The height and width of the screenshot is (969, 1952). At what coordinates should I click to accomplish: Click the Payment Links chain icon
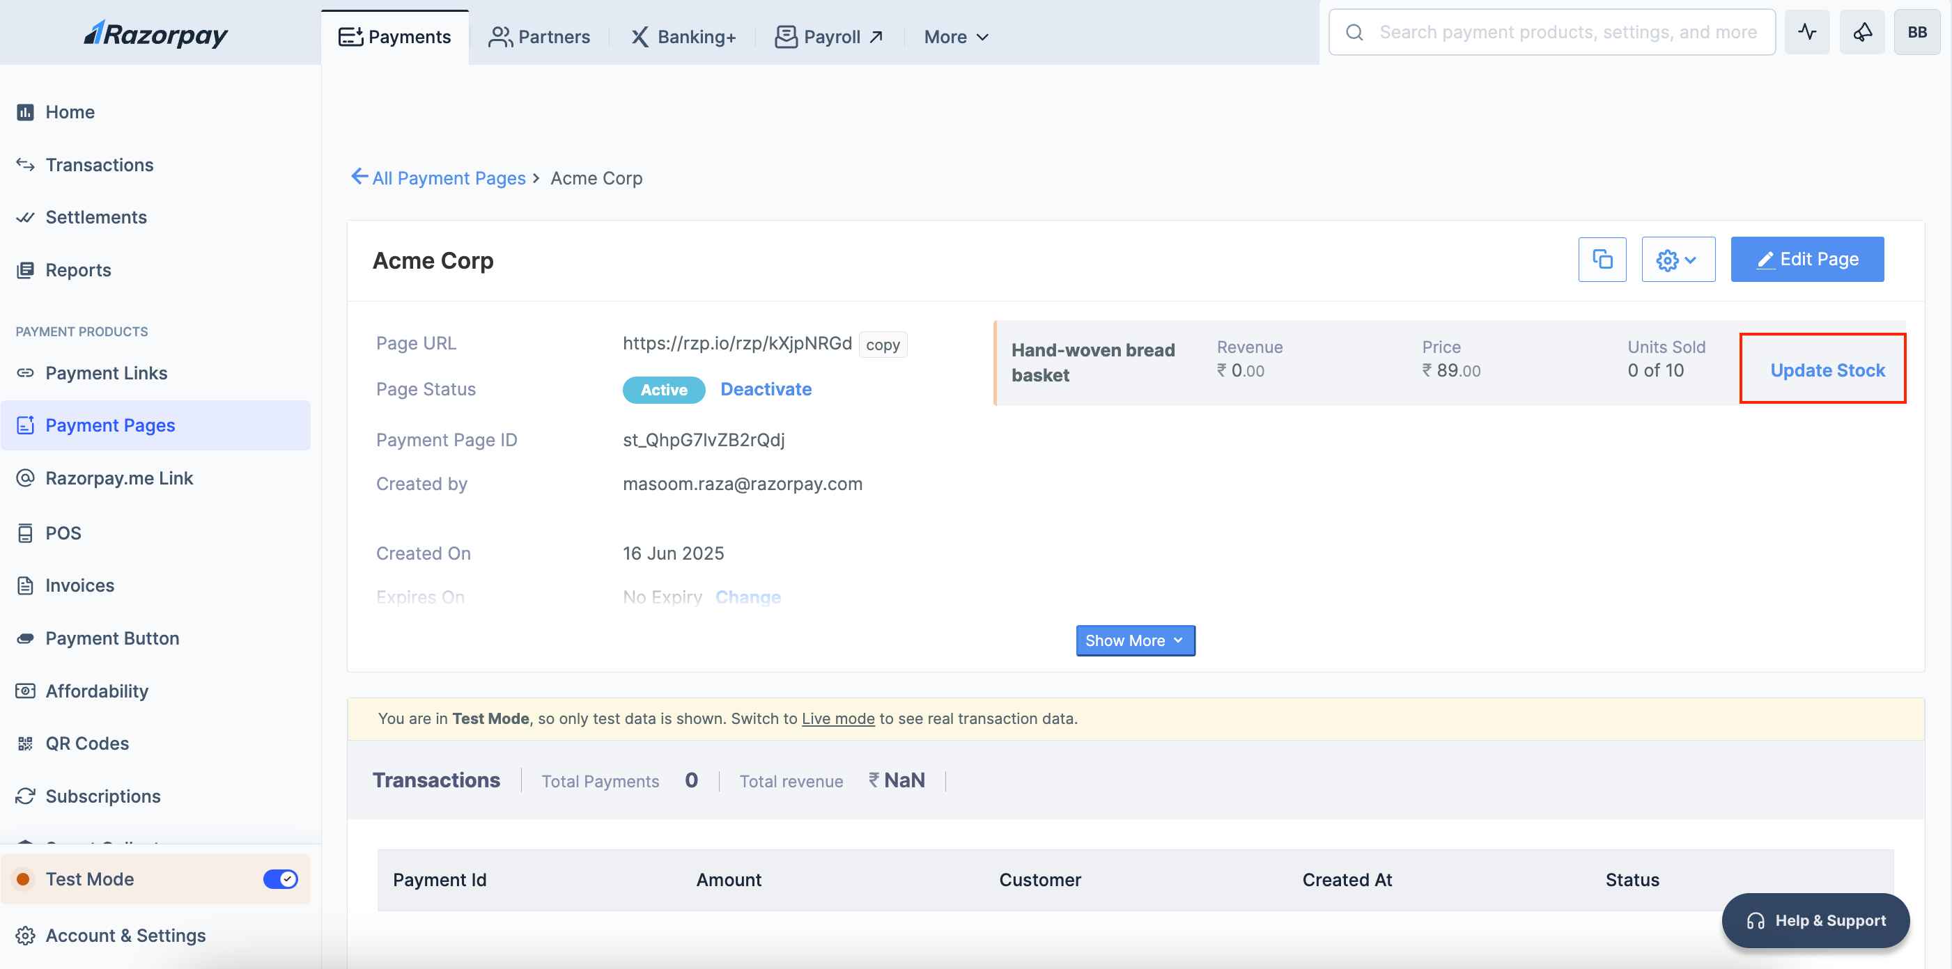point(25,372)
